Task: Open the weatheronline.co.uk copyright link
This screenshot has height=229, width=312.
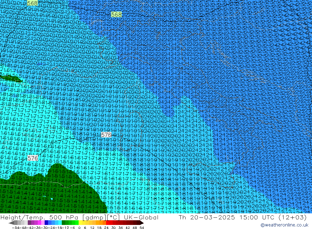Action: coord(284,225)
